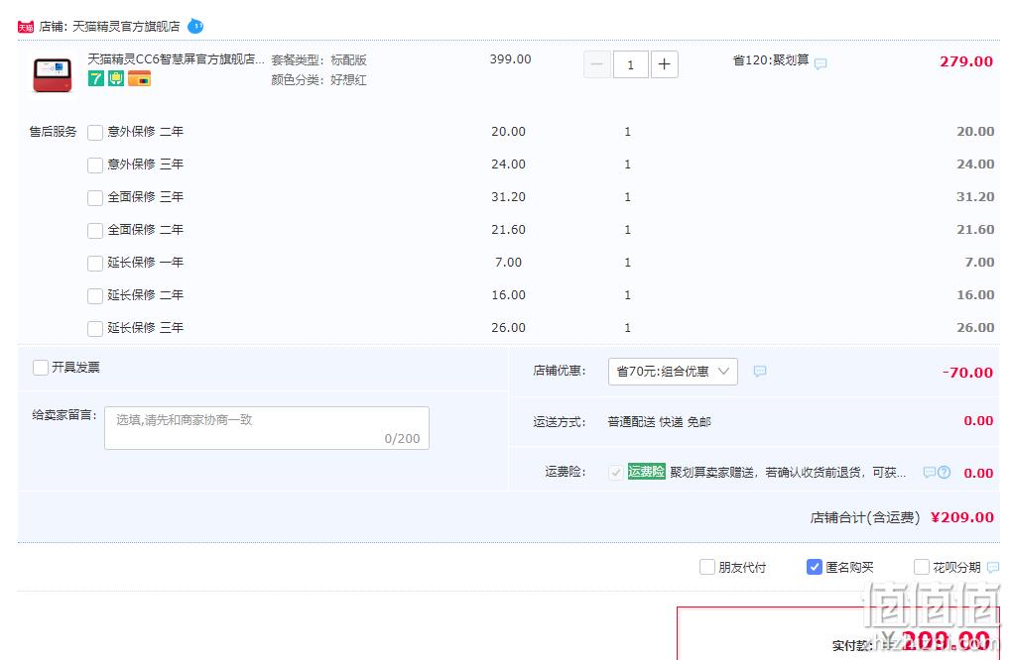Open the 天猫精灵官方旗舰店 store link

(x=126, y=27)
